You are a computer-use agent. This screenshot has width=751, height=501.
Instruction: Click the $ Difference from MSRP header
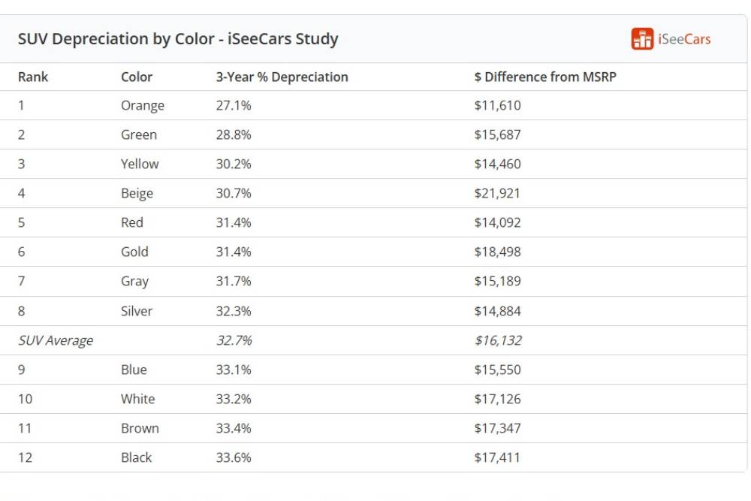click(x=545, y=77)
